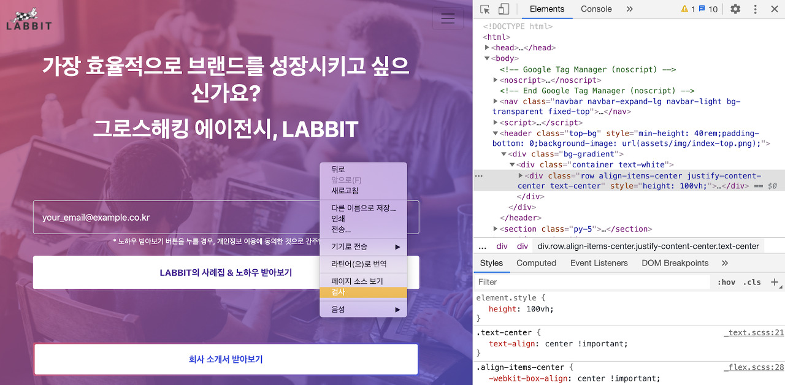Click the new style rule plus icon
Viewport: 785px width, 385px height.
[x=775, y=282]
